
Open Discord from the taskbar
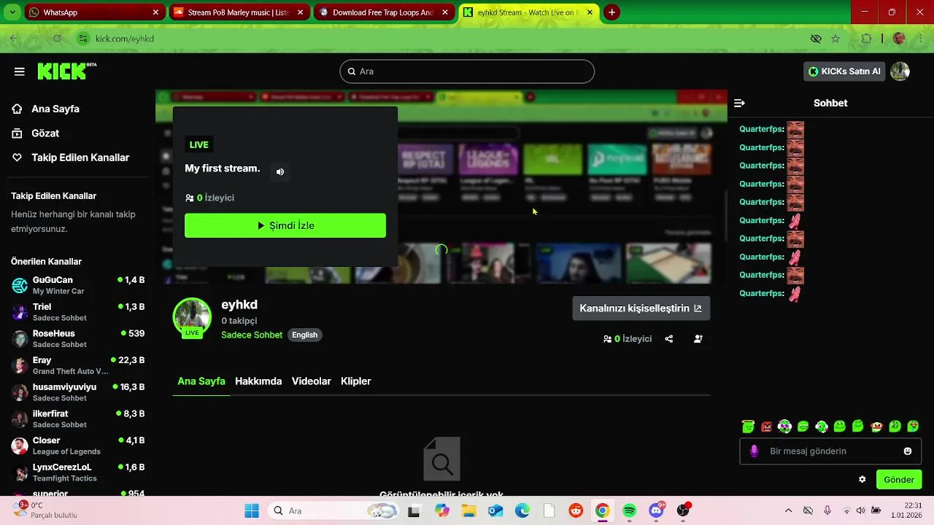click(657, 511)
